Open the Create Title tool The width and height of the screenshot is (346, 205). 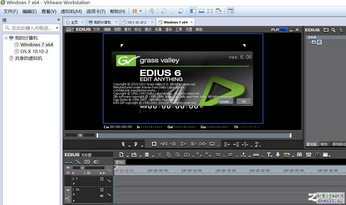pos(269,155)
